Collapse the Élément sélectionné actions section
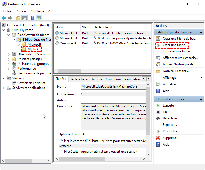This screenshot has height=170, width=205. point(201,99)
